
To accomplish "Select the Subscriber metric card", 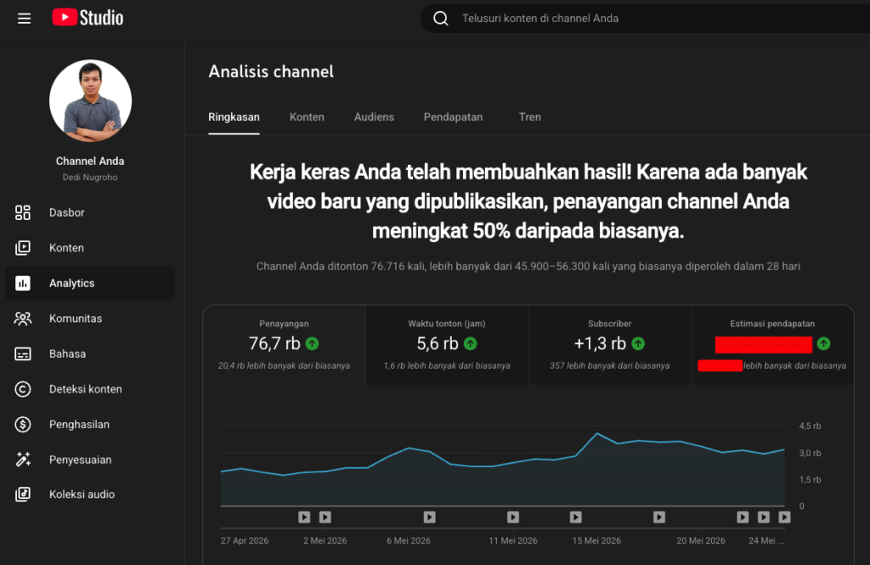I will coord(610,345).
